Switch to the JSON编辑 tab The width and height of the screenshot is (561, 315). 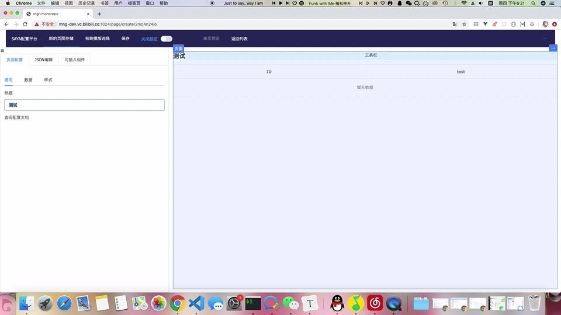click(43, 60)
